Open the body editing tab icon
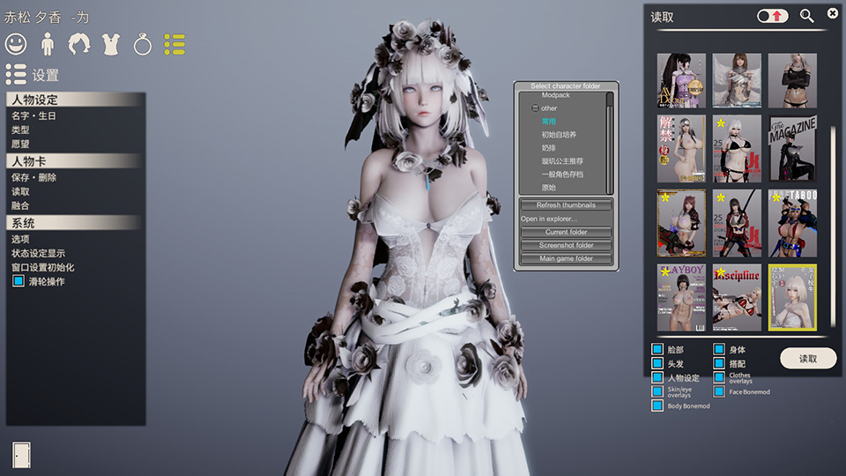The width and height of the screenshot is (846, 476). (48, 43)
